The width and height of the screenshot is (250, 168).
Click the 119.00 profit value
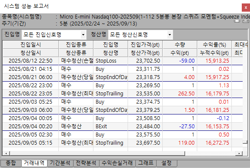coord(186,143)
